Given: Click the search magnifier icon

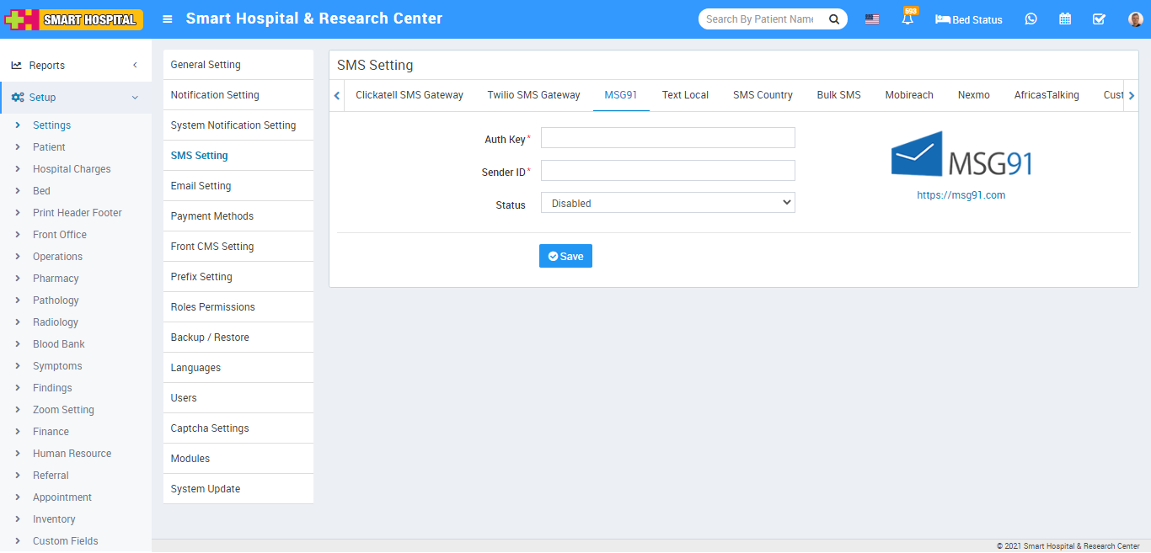Looking at the screenshot, I should (x=833, y=19).
